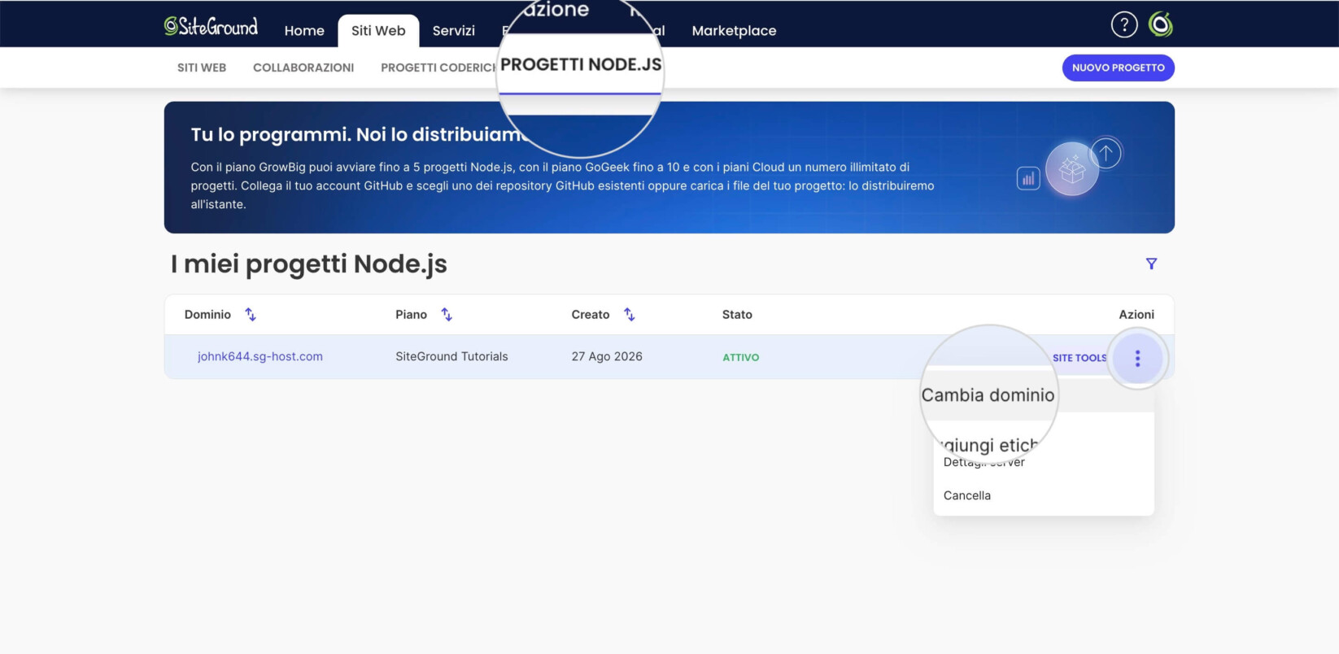Viewport: 1339px width, 654px height.
Task: Open the Marketplace nav tab
Action: pos(734,31)
